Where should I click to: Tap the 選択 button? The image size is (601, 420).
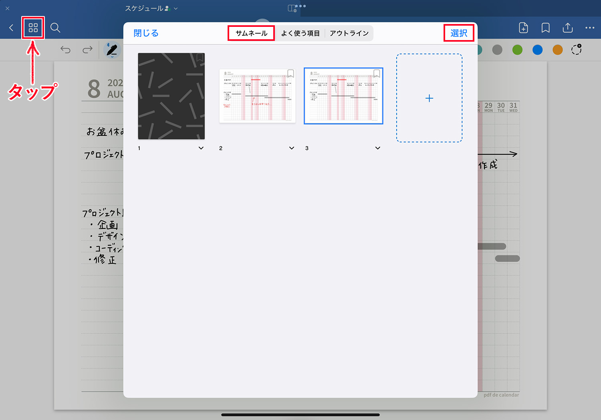click(x=459, y=33)
